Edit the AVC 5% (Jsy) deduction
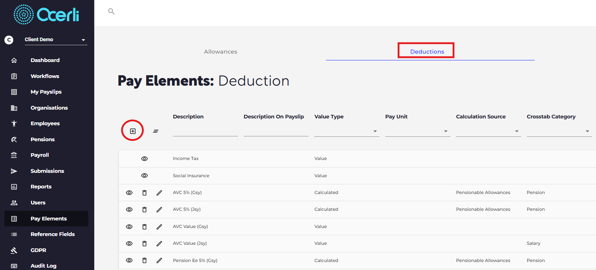 [x=159, y=210]
